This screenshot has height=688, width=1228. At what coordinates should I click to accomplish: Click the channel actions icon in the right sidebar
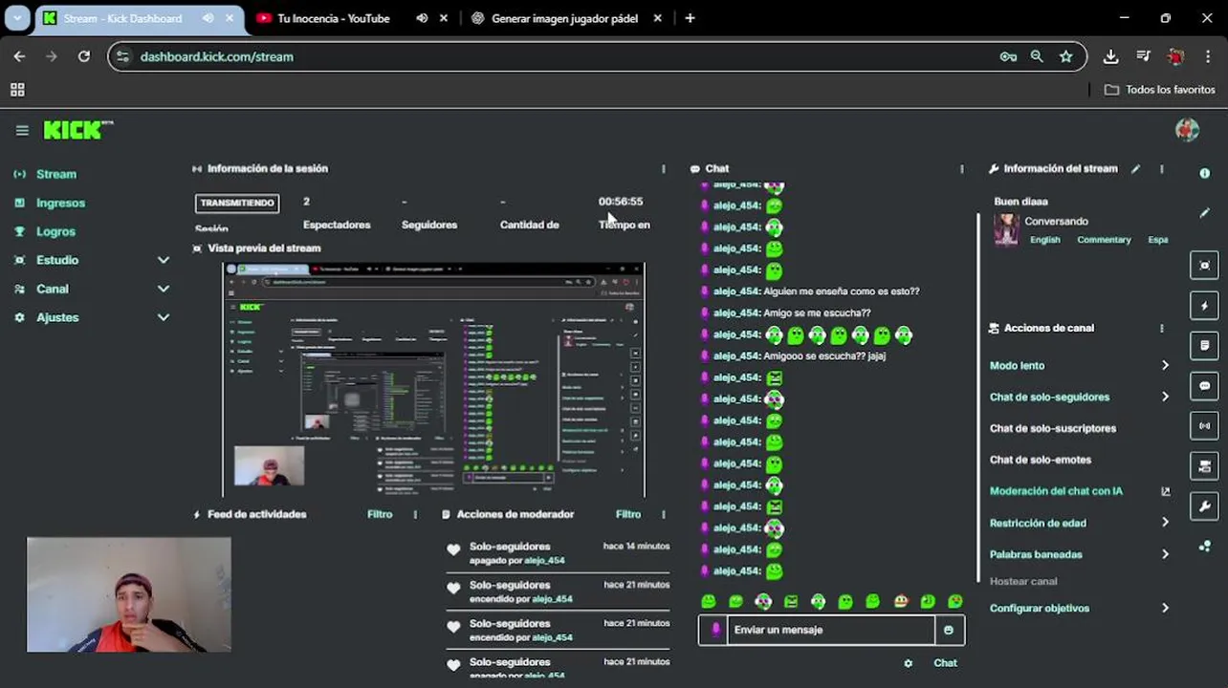(x=1204, y=466)
